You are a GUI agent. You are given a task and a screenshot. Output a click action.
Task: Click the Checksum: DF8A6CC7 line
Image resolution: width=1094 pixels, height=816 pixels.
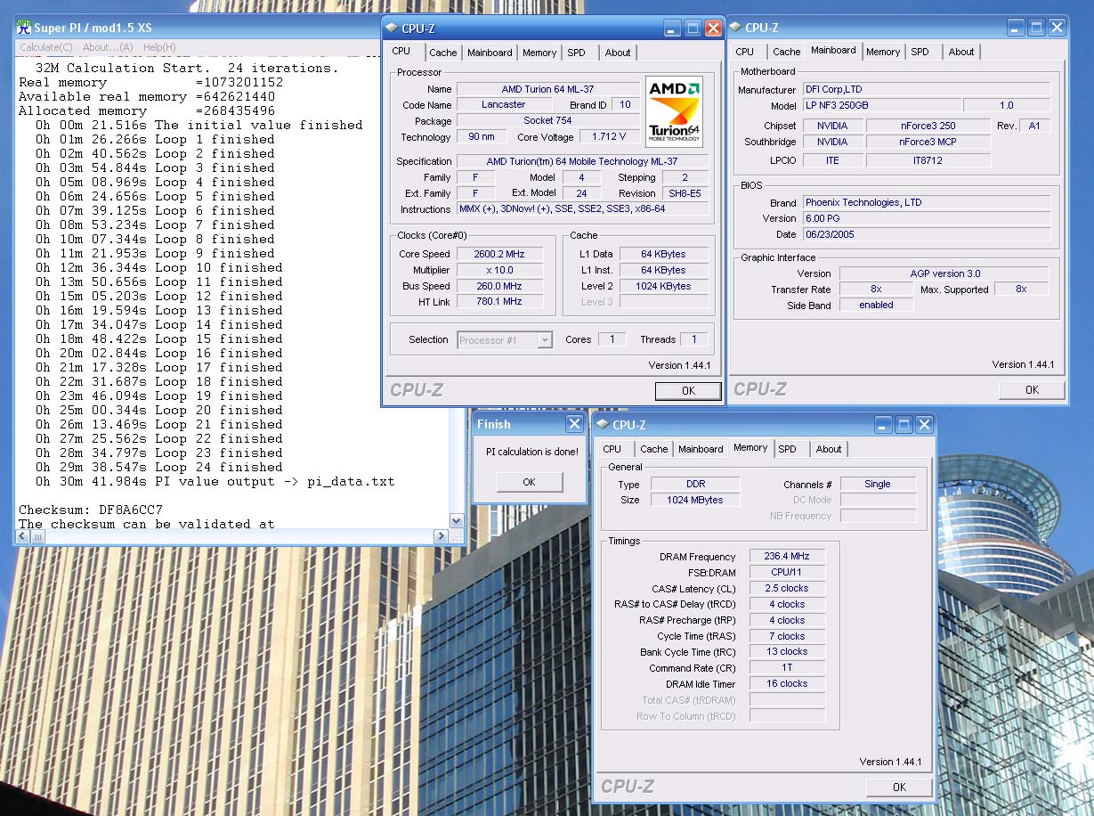tap(91, 510)
